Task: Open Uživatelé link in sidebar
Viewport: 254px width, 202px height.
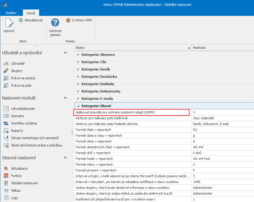Action: click(18, 63)
